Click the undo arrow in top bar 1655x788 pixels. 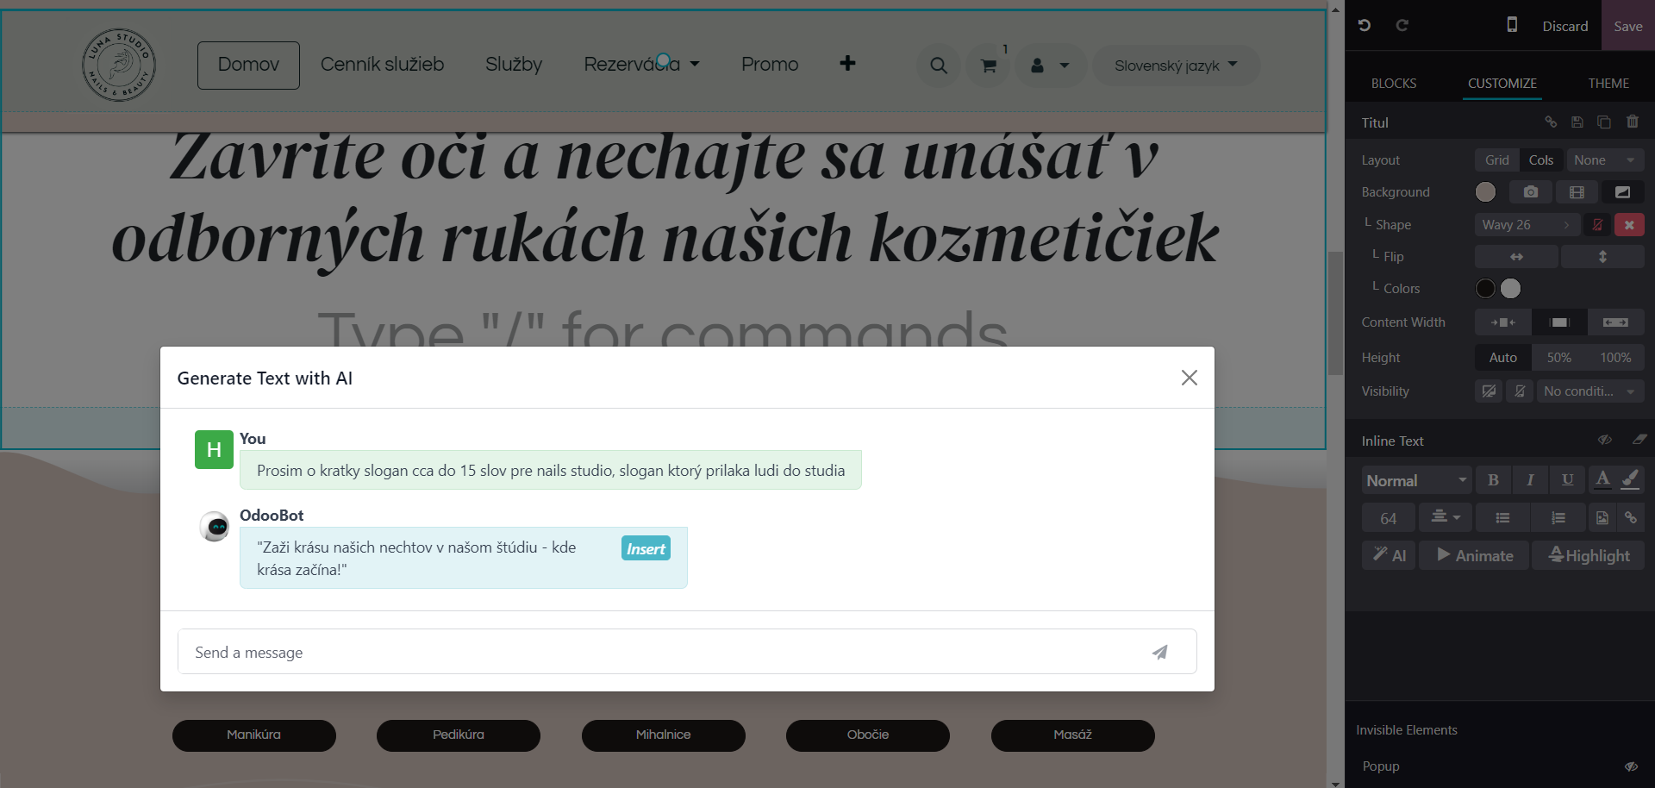[x=1365, y=26]
